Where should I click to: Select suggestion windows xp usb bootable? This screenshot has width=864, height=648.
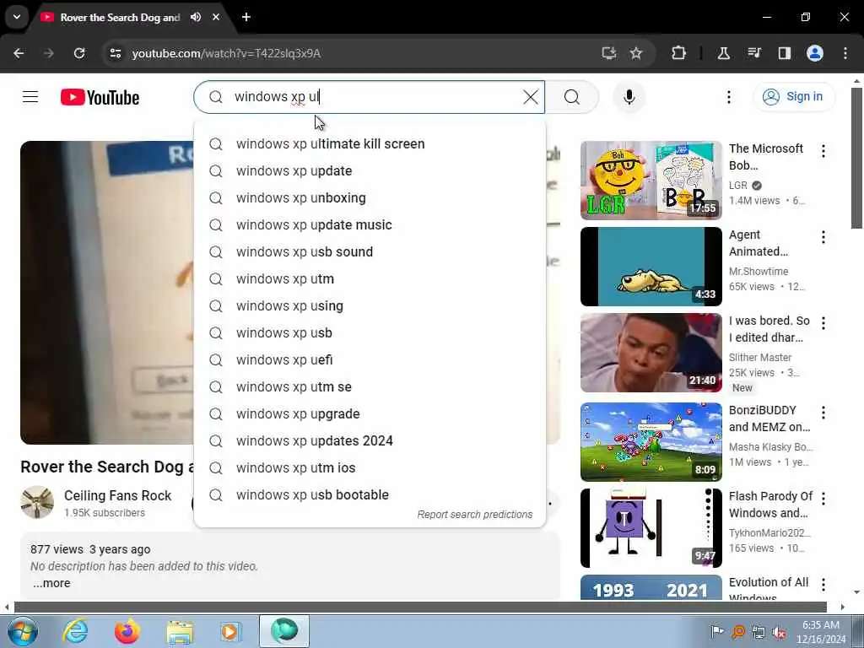coord(370,494)
